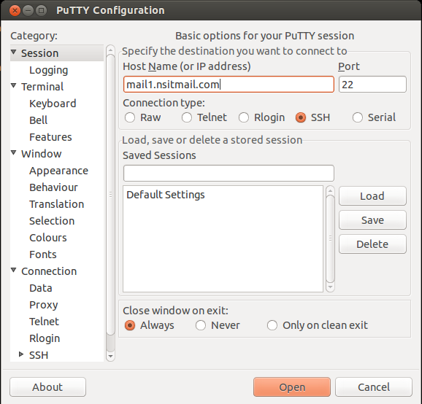The width and height of the screenshot is (422, 404).
Task: Open the Logging settings category
Action: (x=48, y=70)
